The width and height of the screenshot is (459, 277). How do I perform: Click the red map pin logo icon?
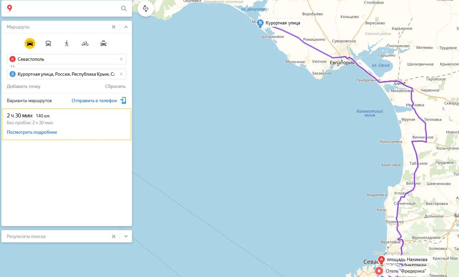point(10,8)
